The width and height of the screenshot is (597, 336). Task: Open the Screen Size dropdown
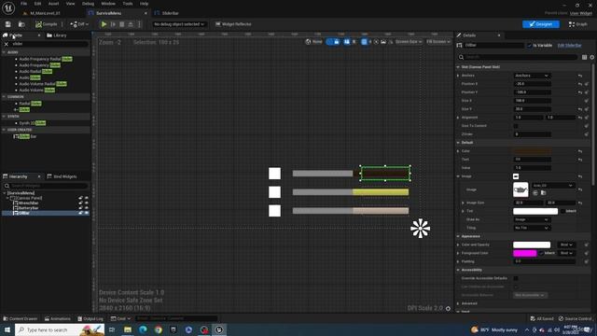pyautogui.click(x=409, y=42)
